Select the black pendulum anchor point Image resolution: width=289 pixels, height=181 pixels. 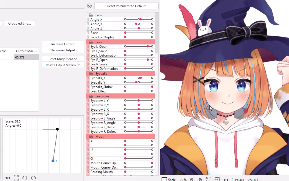click(x=57, y=129)
